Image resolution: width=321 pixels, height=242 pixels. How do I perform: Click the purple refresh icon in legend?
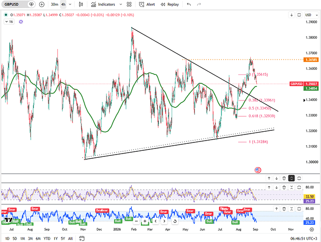tap(21, 21)
